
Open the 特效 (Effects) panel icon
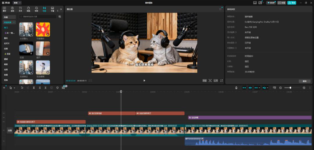pos(36,9)
